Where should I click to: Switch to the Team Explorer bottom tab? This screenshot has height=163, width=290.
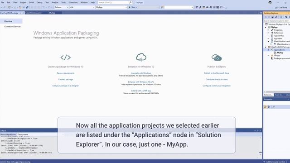click(x=279, y=95)
